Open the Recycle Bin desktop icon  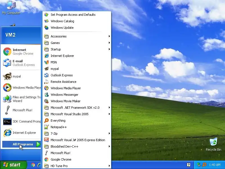pos(213,144)
